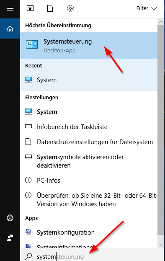165x261 pixels.
Task: Open the Feedback icon in the sidebar
Action: tap(10, 238)
